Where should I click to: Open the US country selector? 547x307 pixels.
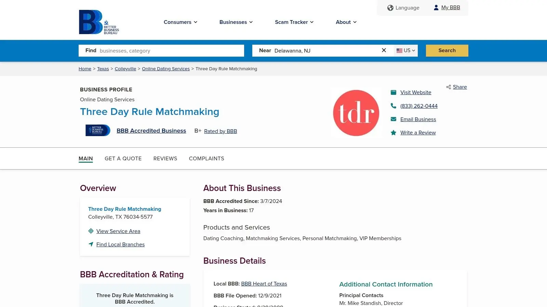point(406,50)
